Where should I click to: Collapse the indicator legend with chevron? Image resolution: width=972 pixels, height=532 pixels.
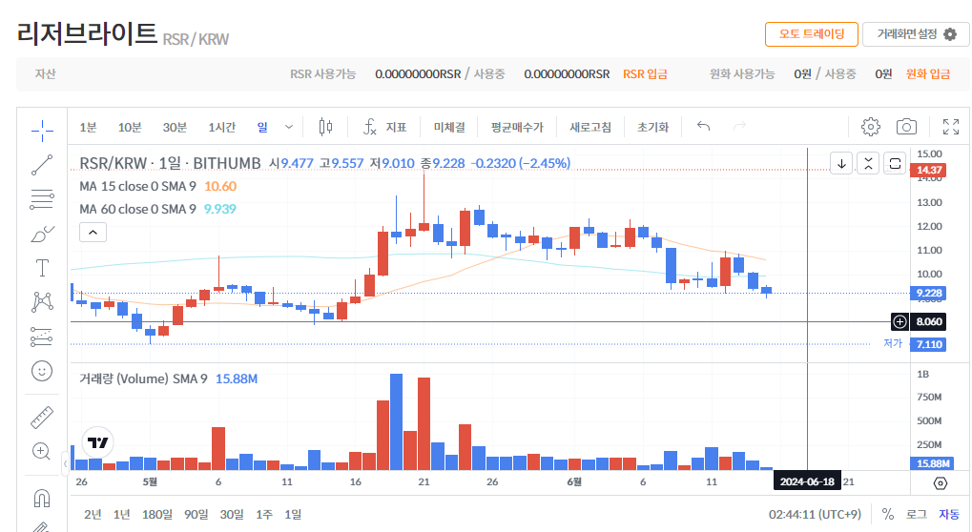(x=93, y=233)
